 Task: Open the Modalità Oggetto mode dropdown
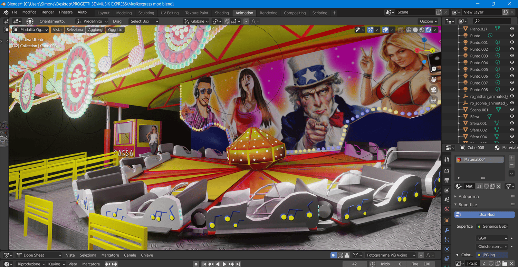point(30,30)
